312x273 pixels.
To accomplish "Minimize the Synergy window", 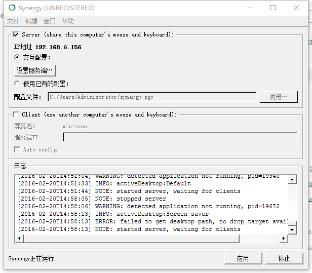I will (250, 8).
